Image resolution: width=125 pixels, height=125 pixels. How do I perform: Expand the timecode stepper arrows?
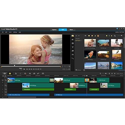69,69
